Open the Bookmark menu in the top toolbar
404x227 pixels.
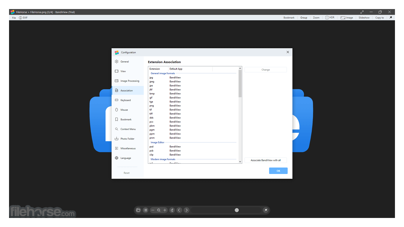click(x=289, y=18)
